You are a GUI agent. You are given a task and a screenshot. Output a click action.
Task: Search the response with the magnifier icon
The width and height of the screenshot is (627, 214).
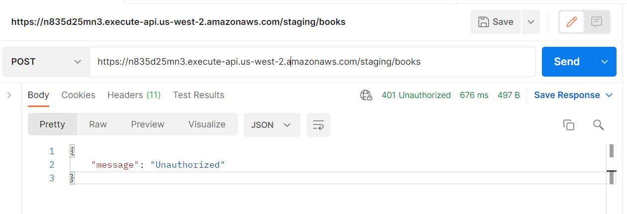[x=599, y=125]
